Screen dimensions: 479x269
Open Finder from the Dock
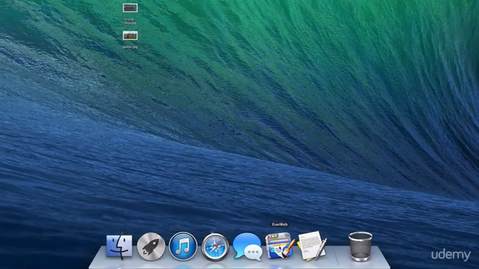[x=119, y=247]
